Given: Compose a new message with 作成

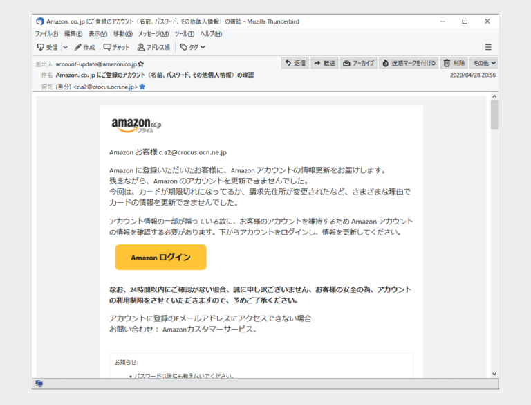Looking at the screenshot, I should point(84,47).
